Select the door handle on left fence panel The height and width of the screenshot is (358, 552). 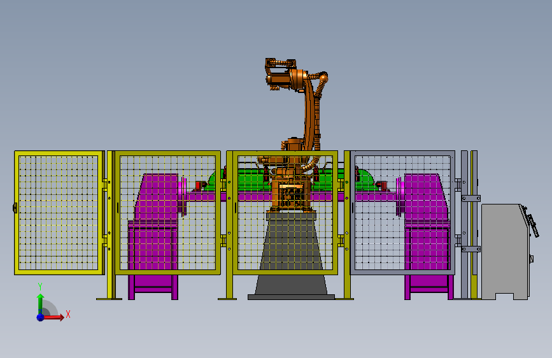[x=15, y=208]
